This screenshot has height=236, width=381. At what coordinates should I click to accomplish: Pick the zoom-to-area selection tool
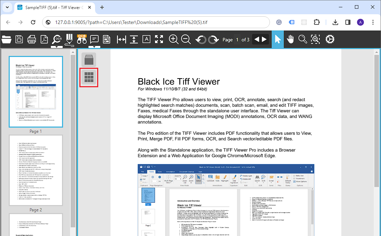tap(316, 39)
